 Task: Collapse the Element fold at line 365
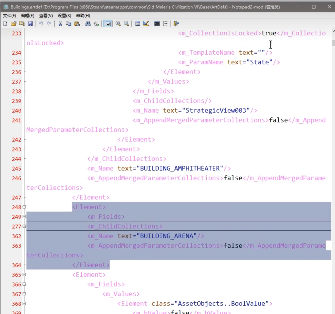click(24, 275)
